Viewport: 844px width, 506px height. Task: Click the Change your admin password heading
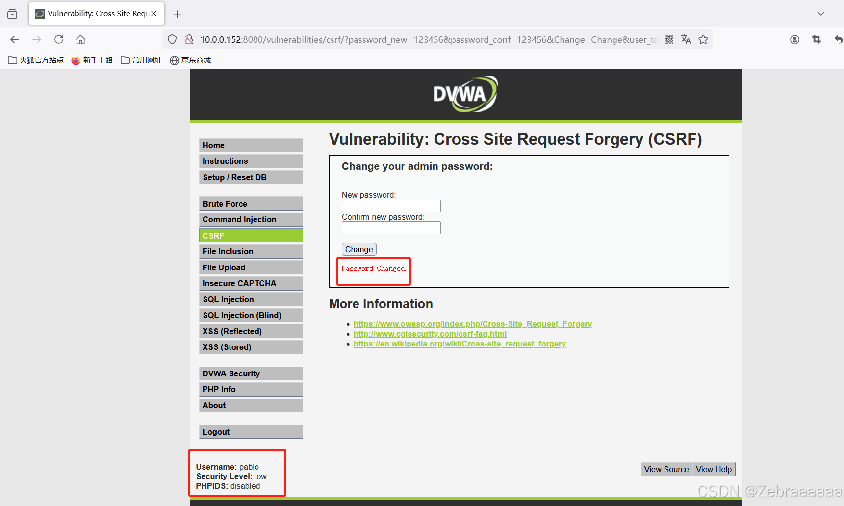pyautogui.click(x=417, y=166)
